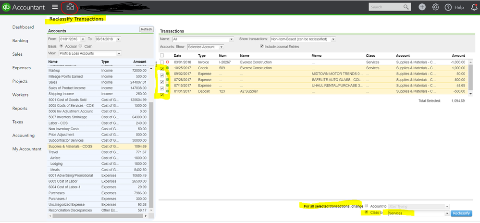Click the Refresh button

point(146,29)
